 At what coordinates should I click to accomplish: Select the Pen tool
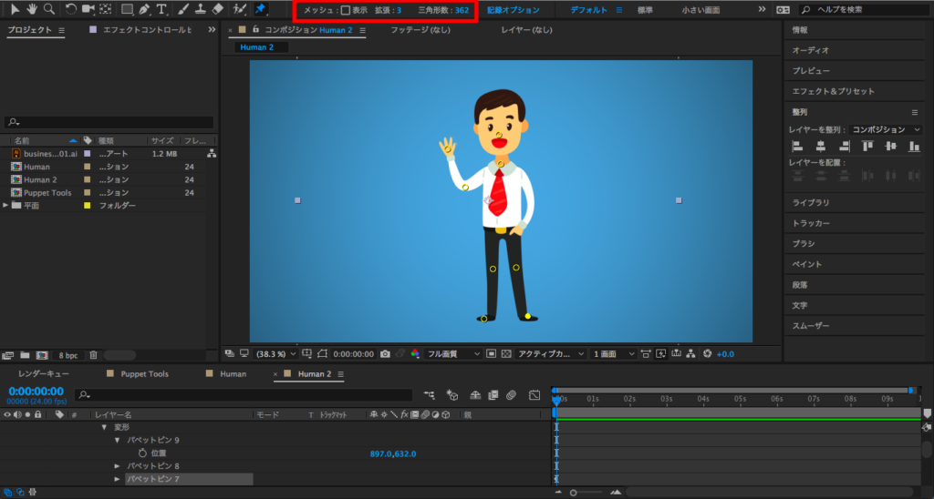click(x=144, y=9)
